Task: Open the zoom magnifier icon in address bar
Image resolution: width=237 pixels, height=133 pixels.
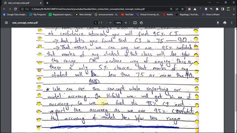Action: 171,9
